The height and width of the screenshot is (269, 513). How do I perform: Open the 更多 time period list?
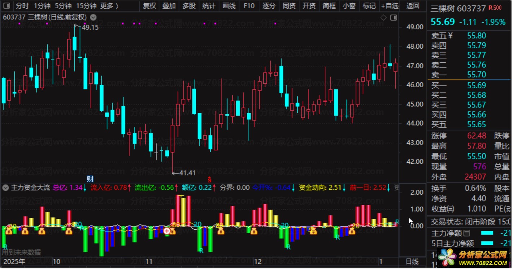click(109, 6)
